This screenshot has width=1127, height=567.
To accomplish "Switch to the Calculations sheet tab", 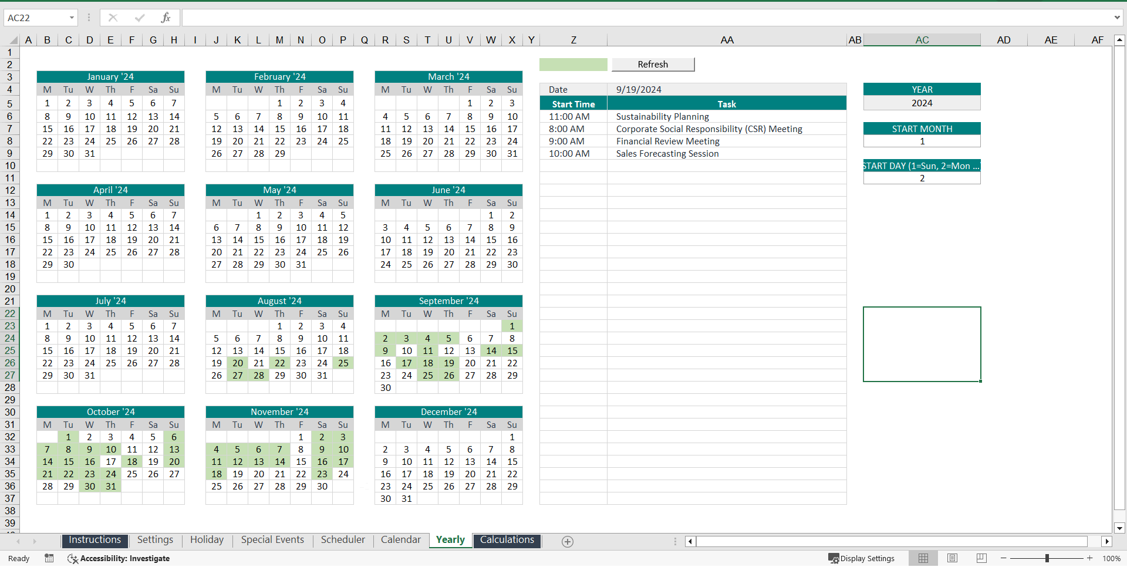I will click(x=507, y=540).
